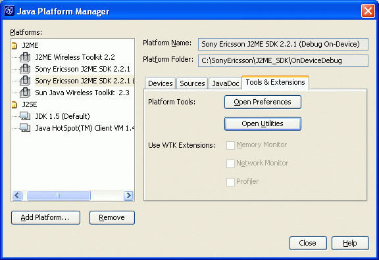379x260 pixels.
Task: Click the J2SE folder icon
Action: pyautogui.click(x=14, y=104)
